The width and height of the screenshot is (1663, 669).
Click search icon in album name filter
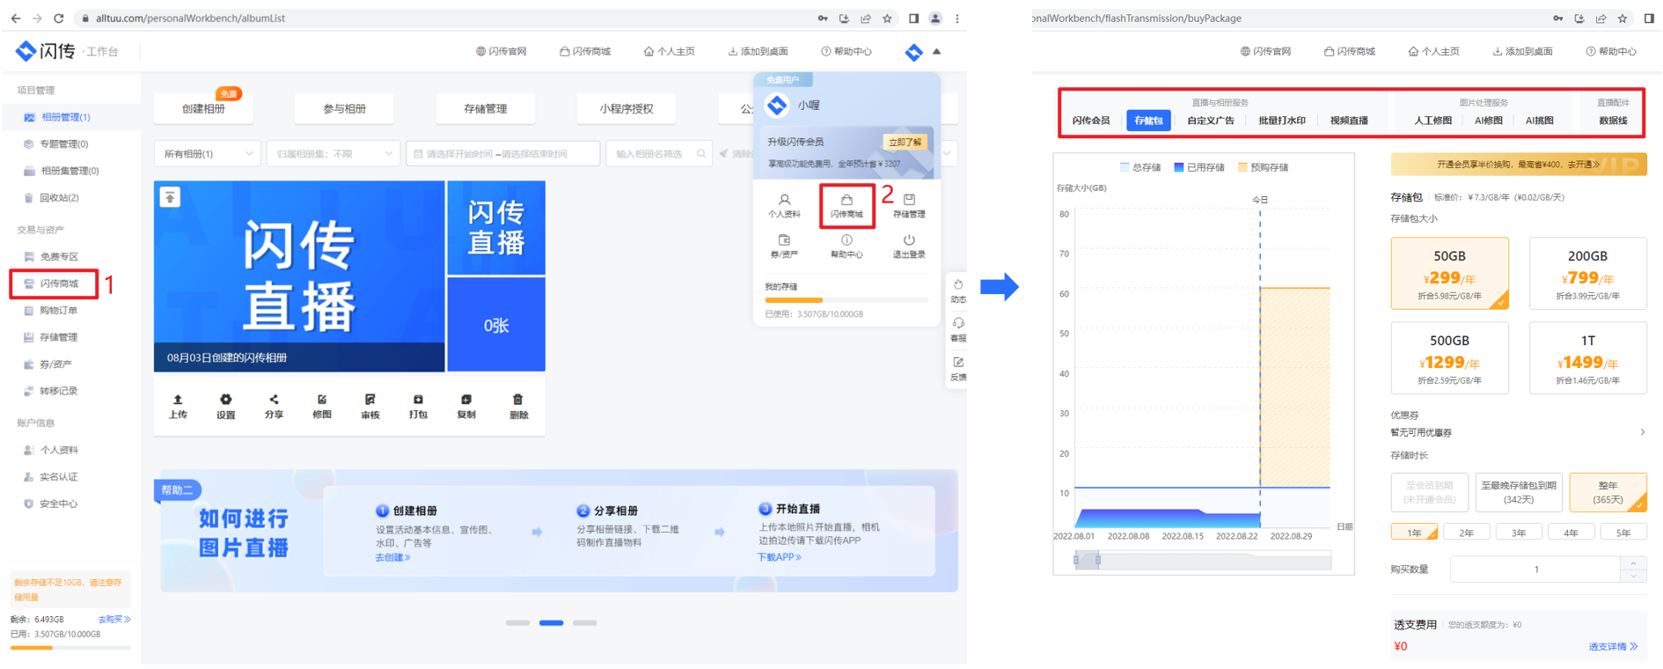[701, 153]
